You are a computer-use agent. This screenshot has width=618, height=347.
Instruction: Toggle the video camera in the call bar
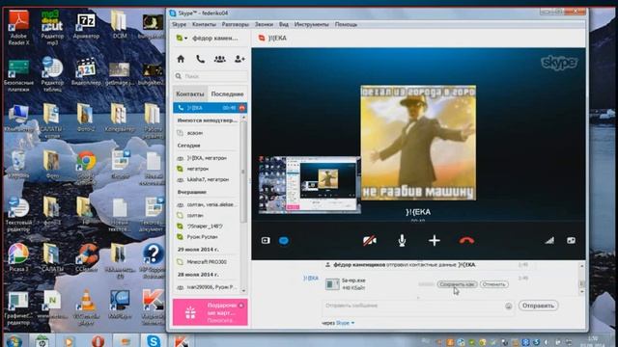[369, 240]
